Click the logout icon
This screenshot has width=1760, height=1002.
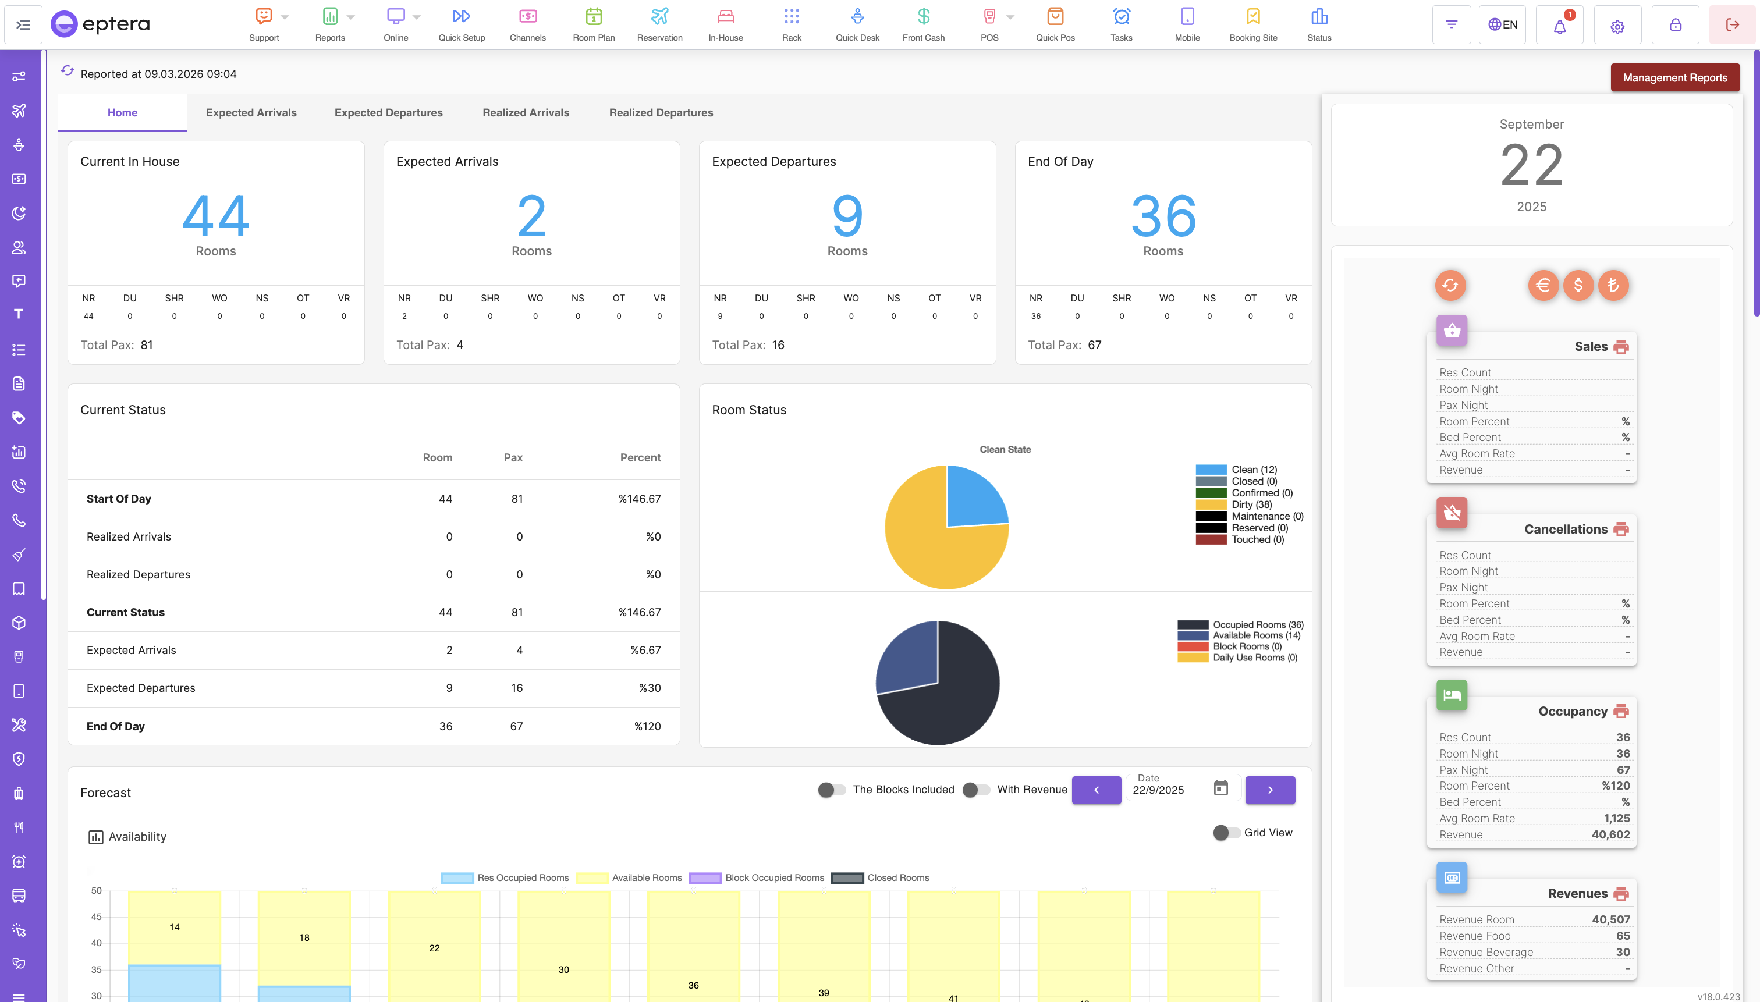point(1733,25)
